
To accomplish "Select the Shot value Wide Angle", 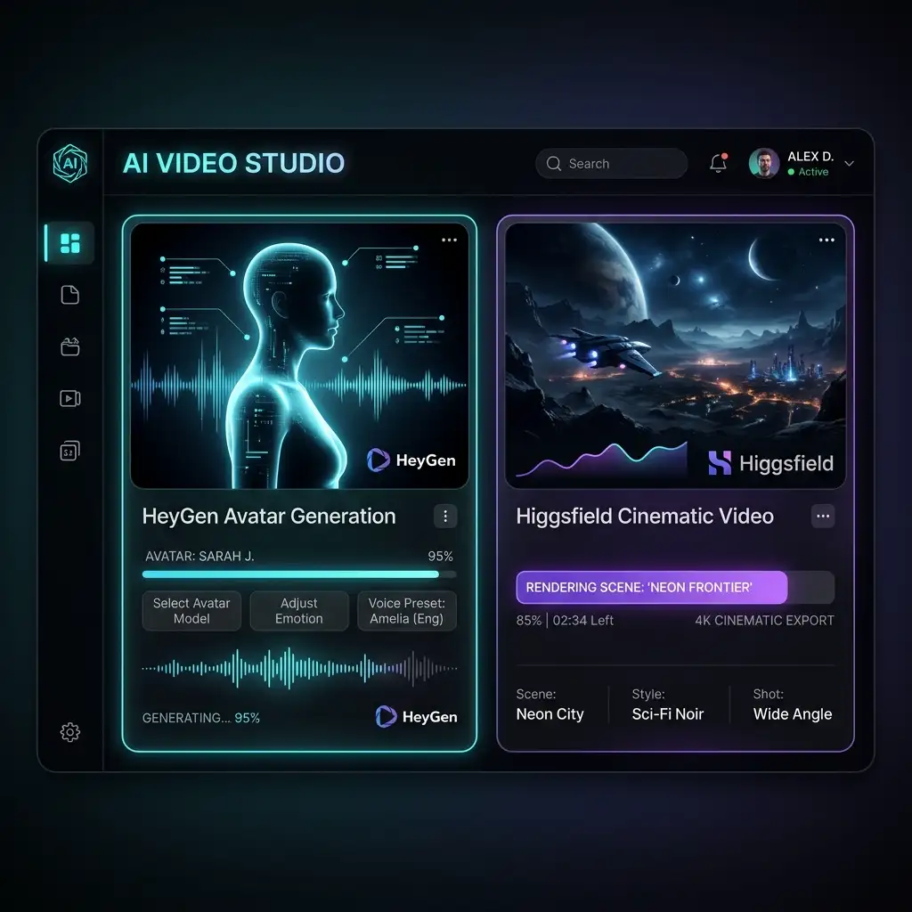I will point(792,714).
